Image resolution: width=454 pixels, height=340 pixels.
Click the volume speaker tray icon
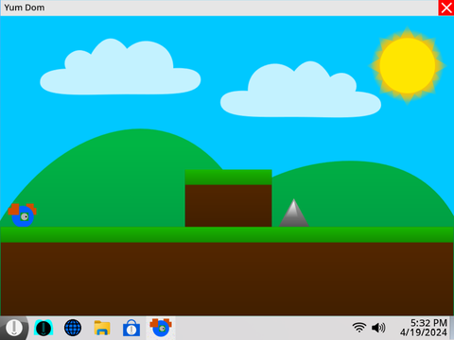378,328
